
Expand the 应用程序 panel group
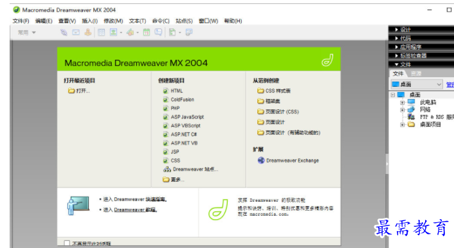point(397,47)
